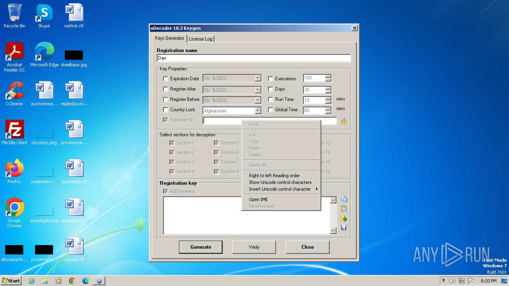Click the Run Time minutes spinner
Screen dimensions: 509x286
[328, 100]
